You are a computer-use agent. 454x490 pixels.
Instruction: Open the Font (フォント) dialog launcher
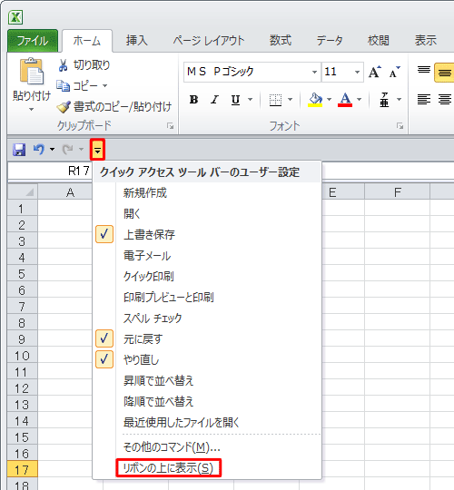[x=400, y=126]
